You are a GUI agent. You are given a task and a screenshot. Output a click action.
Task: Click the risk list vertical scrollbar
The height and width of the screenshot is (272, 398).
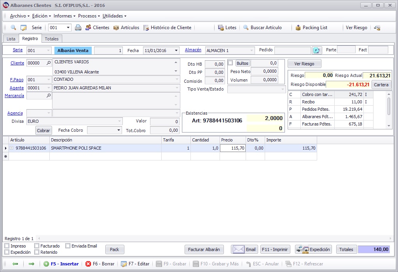[389, 110]
